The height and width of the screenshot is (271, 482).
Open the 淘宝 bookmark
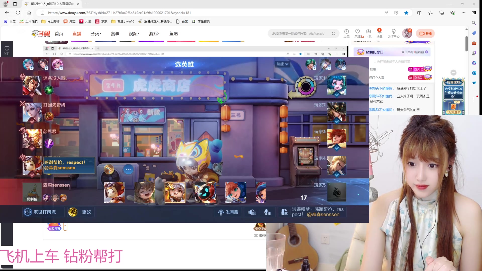tap(69, 22)
